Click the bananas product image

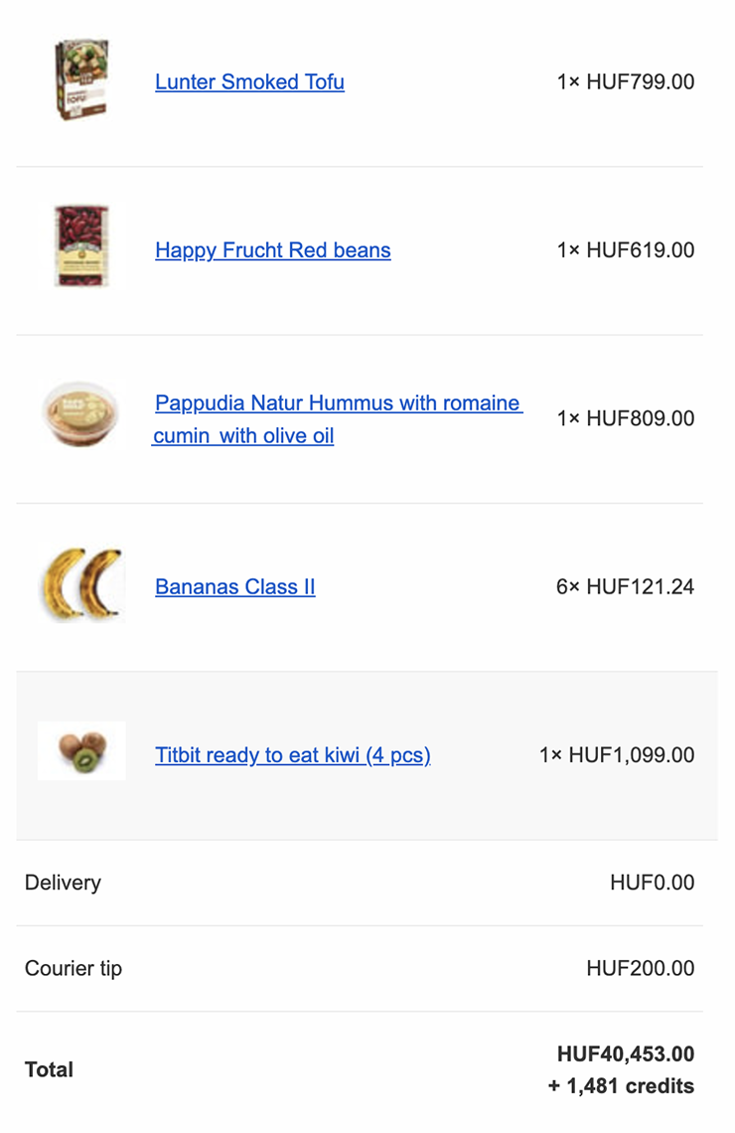[x=81, y=584]
